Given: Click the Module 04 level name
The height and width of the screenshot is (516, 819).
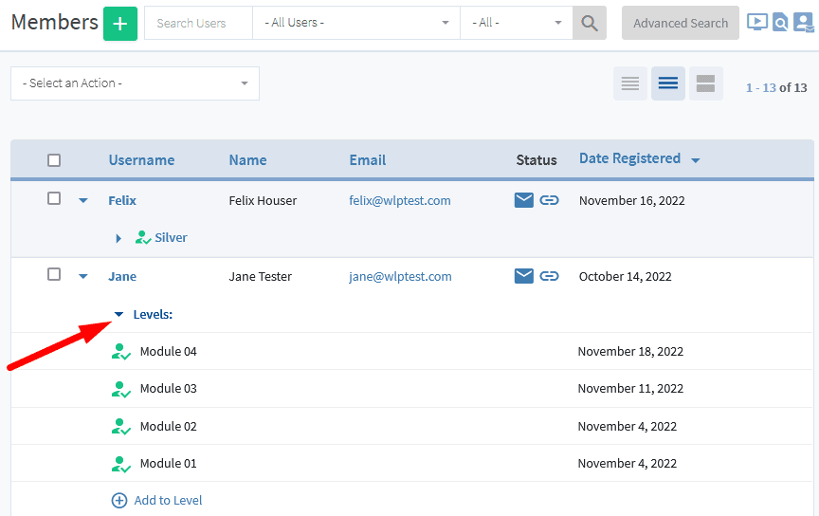Looking at the screenshot, I should click(x=168, y=351).
